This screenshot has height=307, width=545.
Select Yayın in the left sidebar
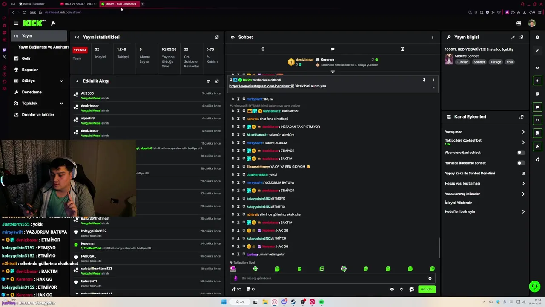coord(39,36)
